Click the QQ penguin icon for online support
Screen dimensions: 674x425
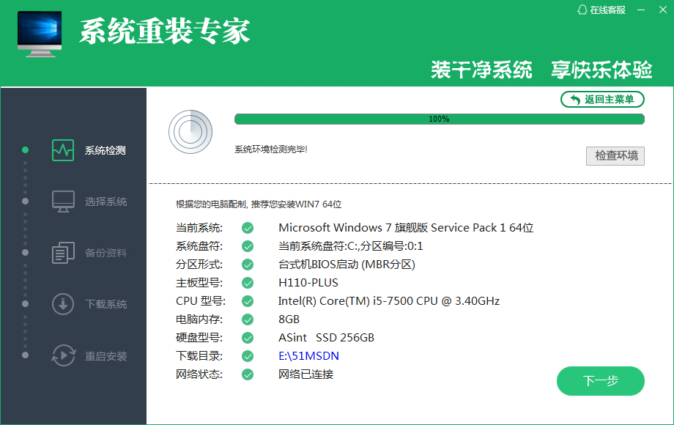pos(582,10)
